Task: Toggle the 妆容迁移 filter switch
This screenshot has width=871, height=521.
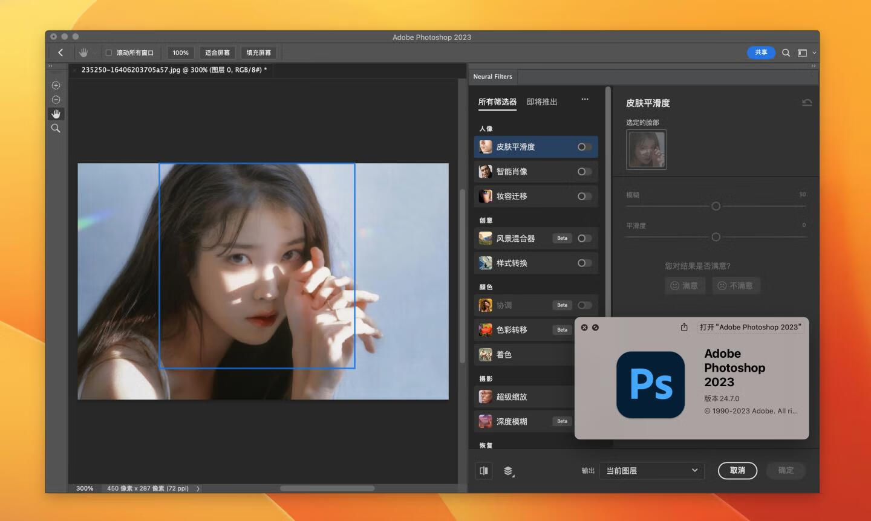Action: point(584,196)
